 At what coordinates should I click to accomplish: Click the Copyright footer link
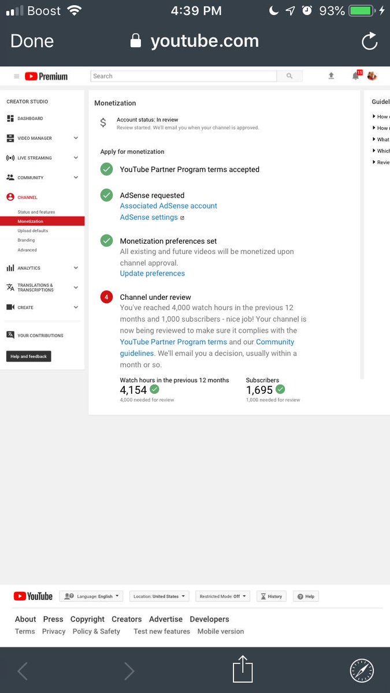coord(87,619)
